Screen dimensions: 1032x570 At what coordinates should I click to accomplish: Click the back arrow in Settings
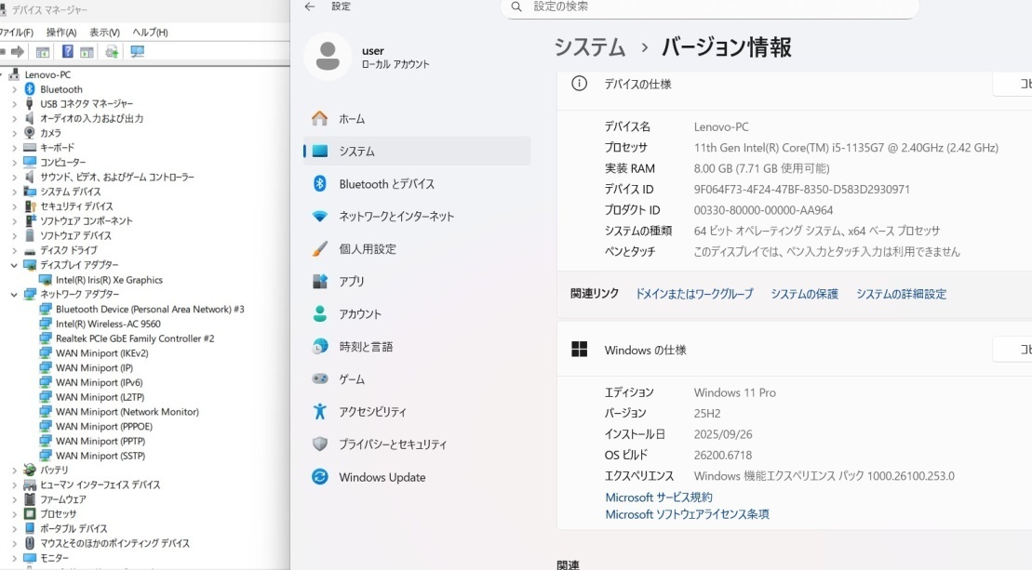coord(310,7)
